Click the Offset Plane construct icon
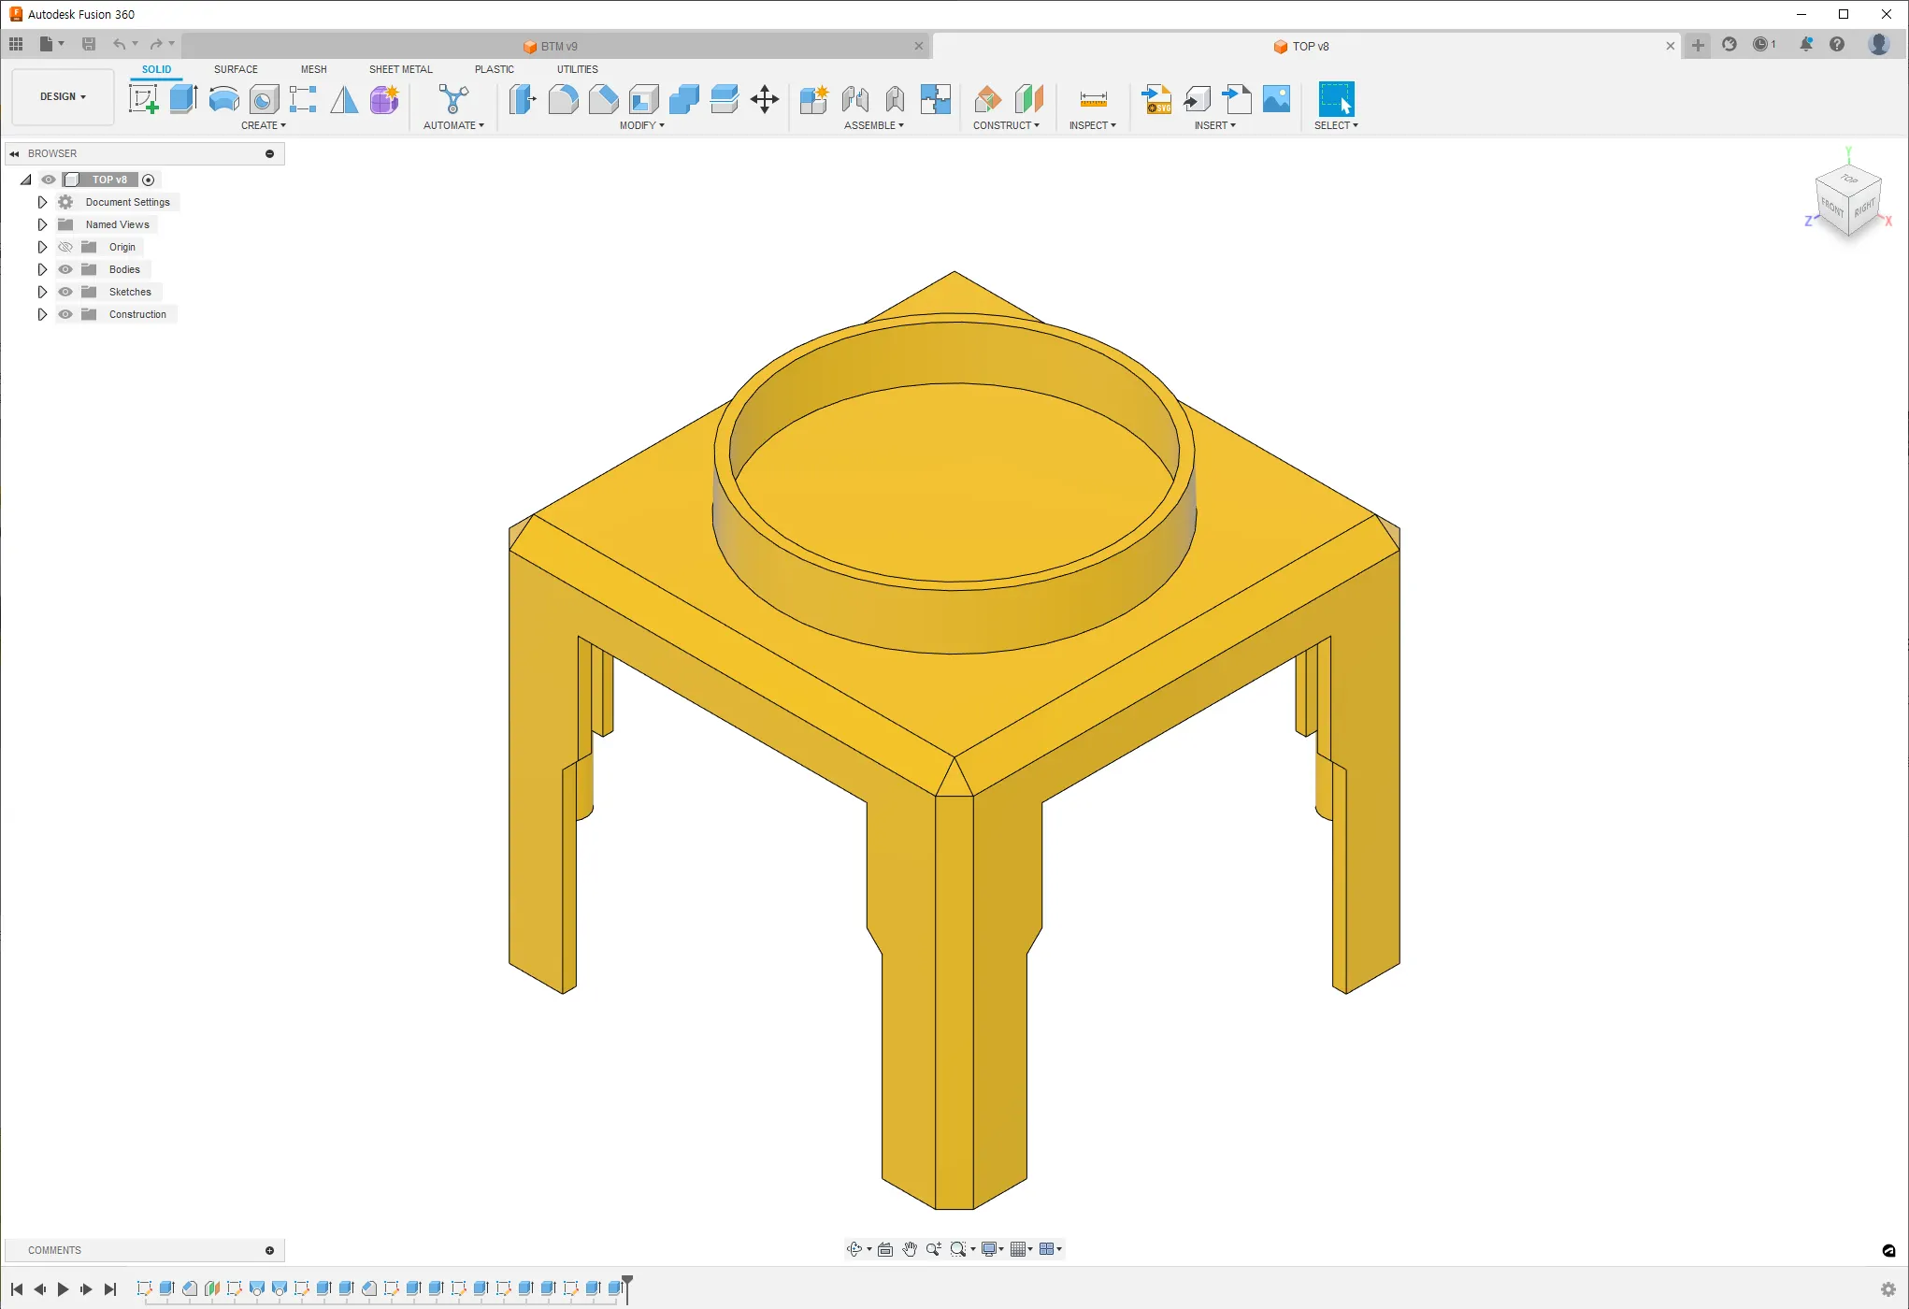 coord(987,98)
